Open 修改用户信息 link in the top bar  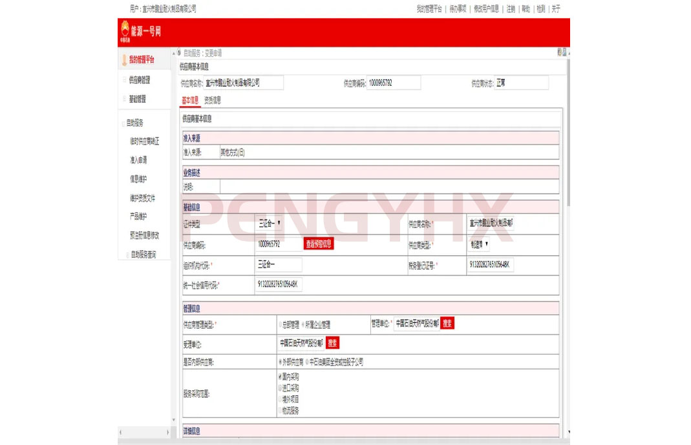coord(486,9)
